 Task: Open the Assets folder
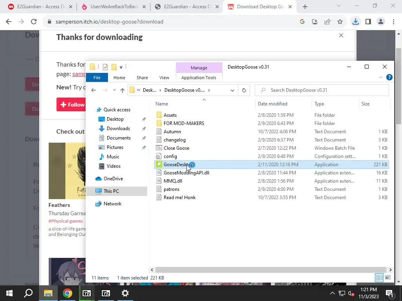coord(170,115)
